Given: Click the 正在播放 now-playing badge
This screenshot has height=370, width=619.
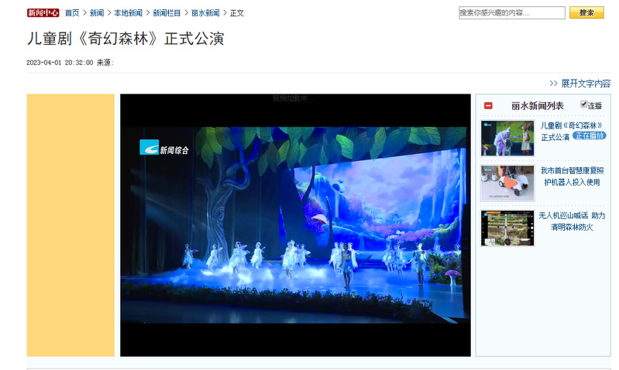Looking at the screenshot, I should (589, 135).
